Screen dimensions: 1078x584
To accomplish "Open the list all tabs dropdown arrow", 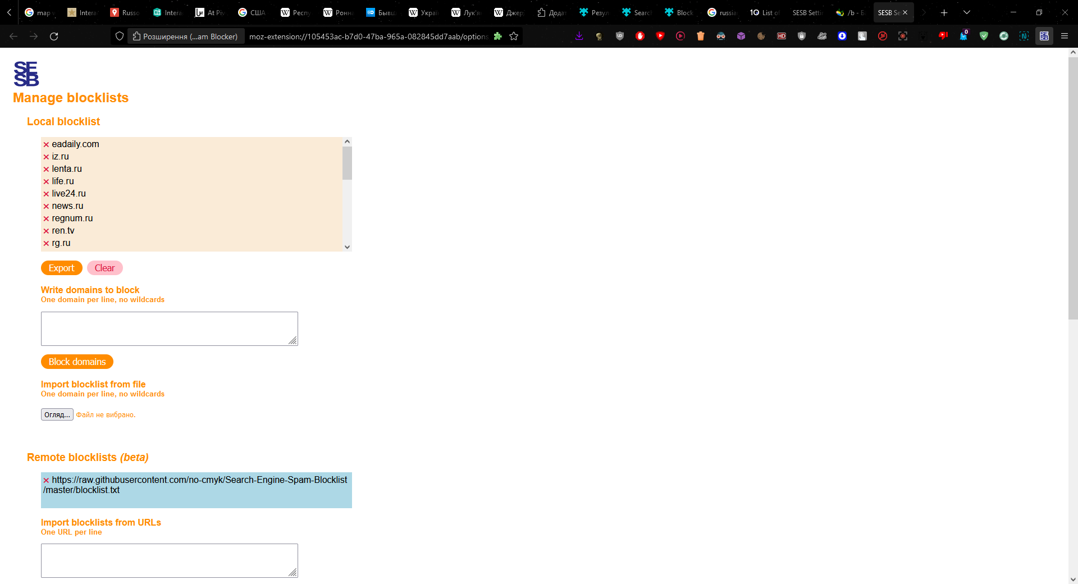I will 967,12.
